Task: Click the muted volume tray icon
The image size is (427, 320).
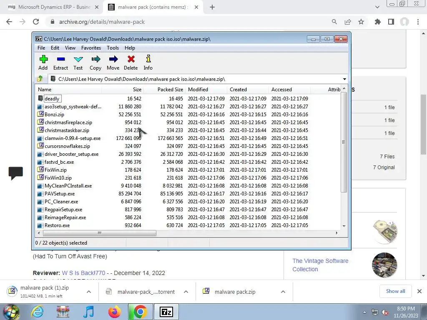Action: 385,312
